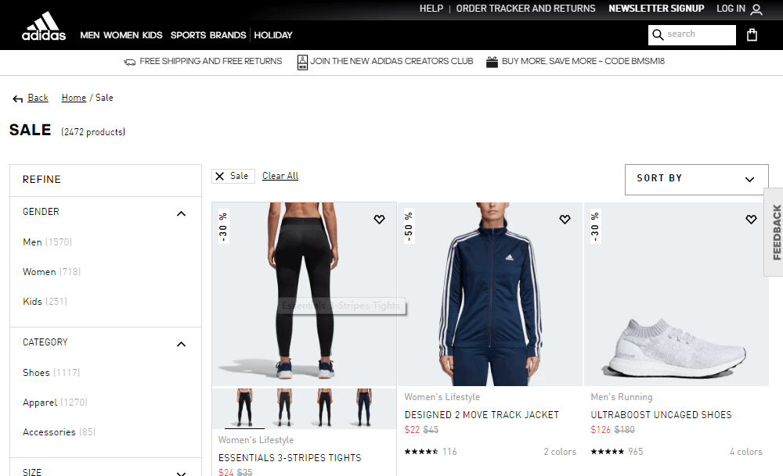
Task: Open the SPORTS menu
Action: [x=188, y=35]
